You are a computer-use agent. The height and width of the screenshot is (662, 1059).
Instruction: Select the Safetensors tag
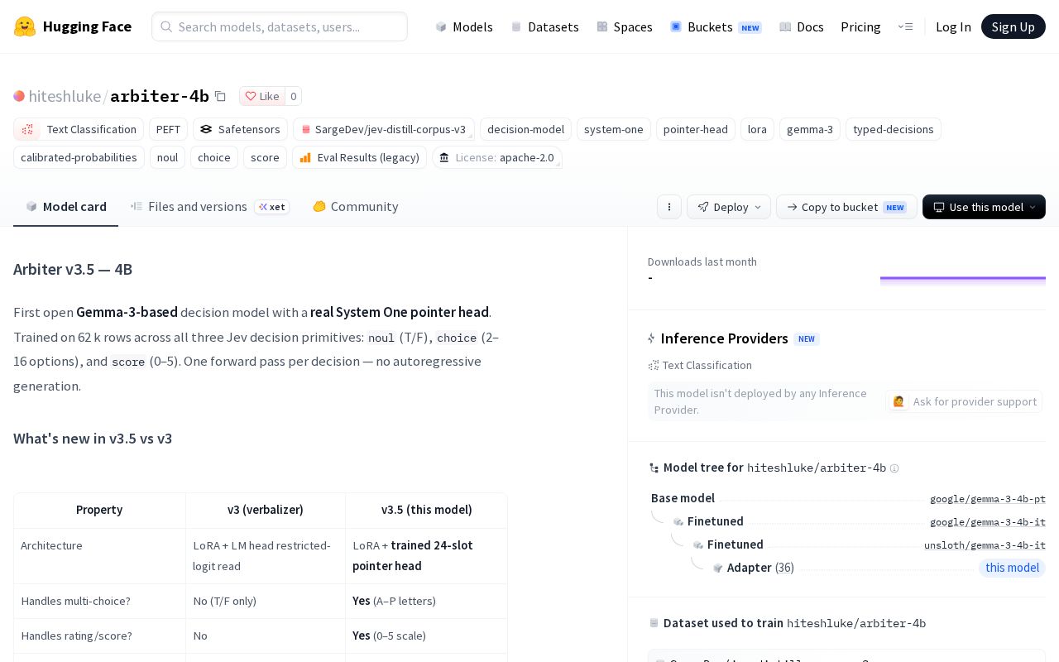click(240, 129)
